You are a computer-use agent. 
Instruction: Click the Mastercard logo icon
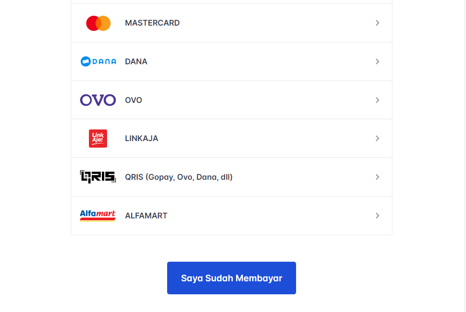tap(98, 23)
